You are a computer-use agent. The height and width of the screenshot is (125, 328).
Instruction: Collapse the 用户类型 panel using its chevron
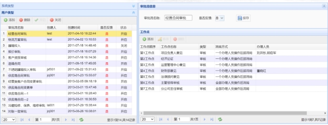coord(133,12)
